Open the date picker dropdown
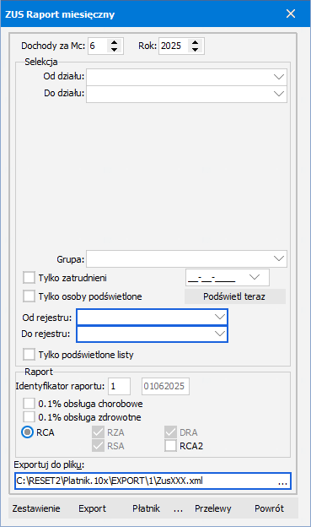This screenshot has height=527, width=311. coord(255,278)
